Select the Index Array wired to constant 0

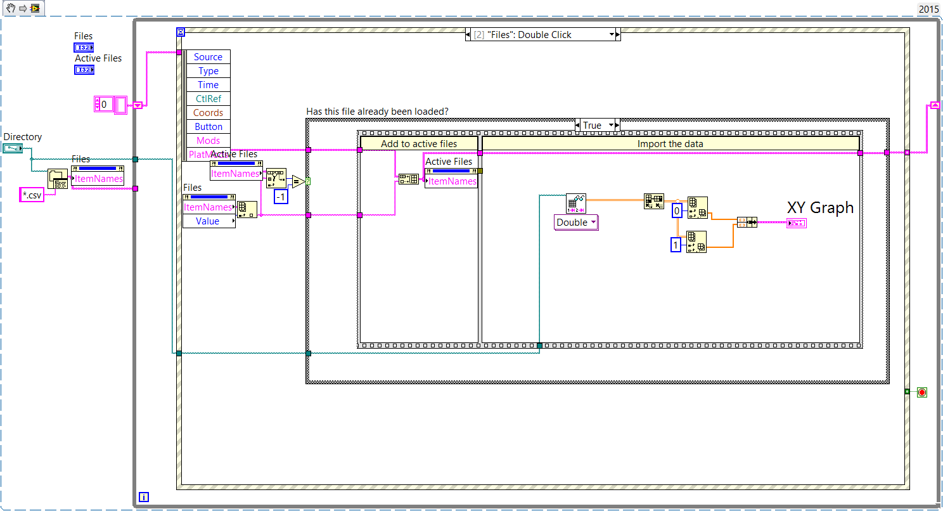(697, 208)
